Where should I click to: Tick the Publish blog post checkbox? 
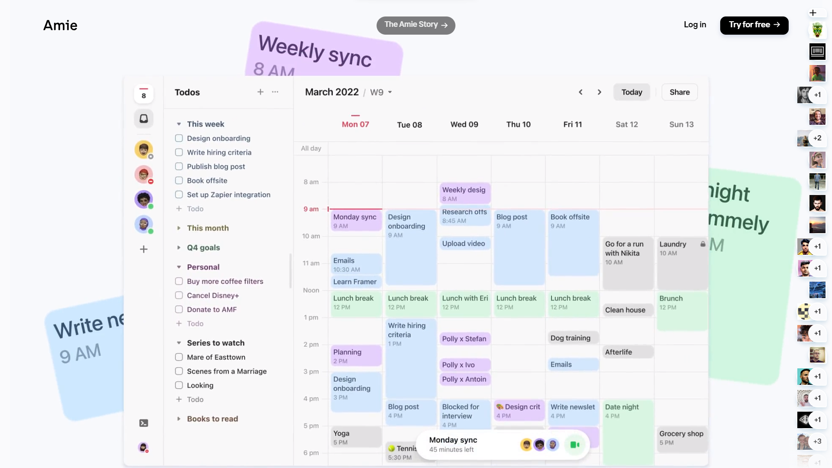pos(179,166)
